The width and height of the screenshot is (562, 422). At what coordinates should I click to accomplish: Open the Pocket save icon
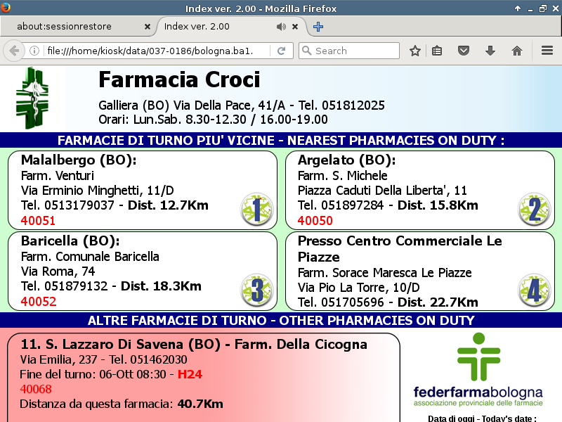click(x=464, y=51)
